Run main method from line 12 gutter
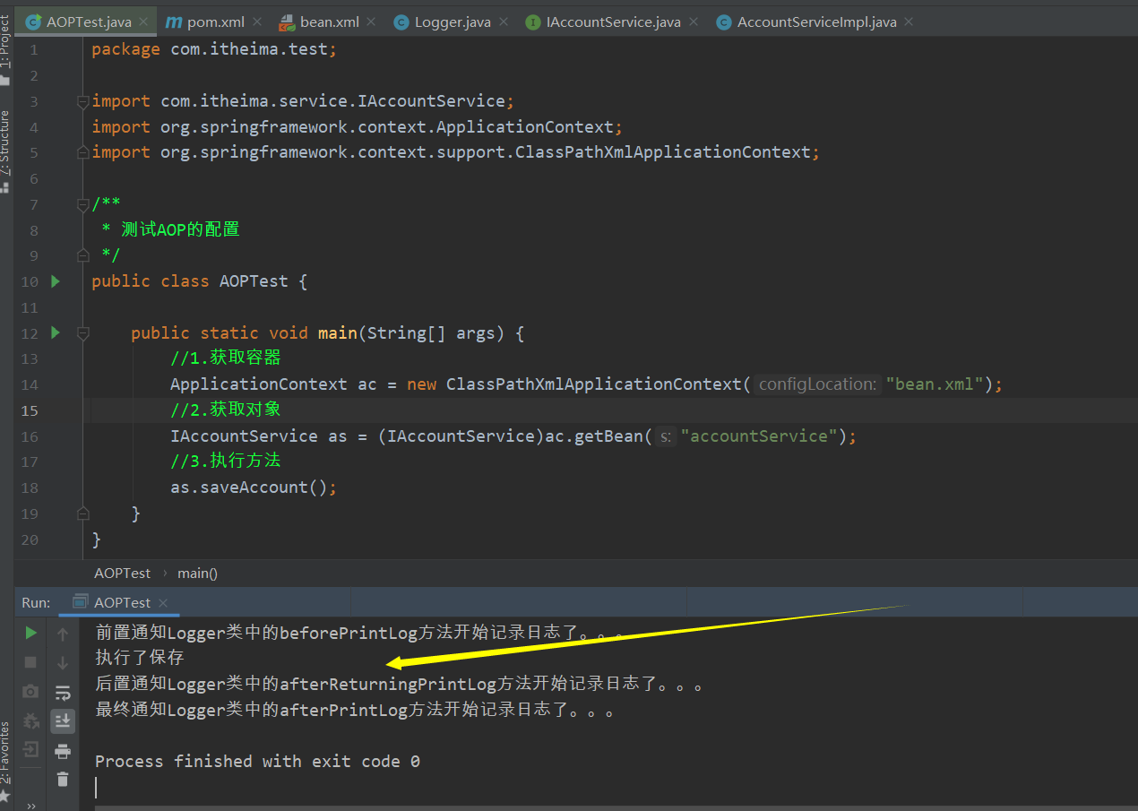Screen dimensions: 1138x811 pos(56,332)
